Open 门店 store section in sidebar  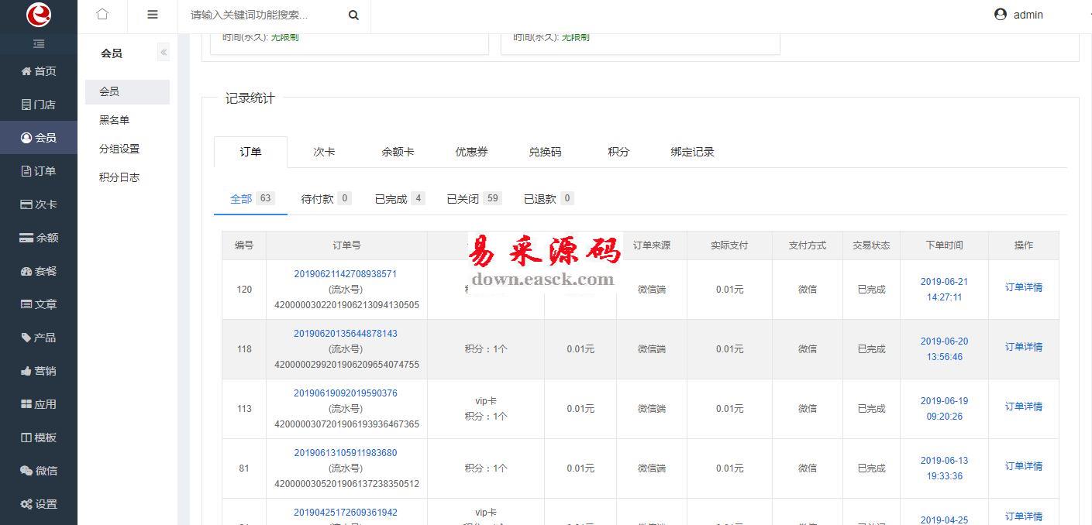39,105
